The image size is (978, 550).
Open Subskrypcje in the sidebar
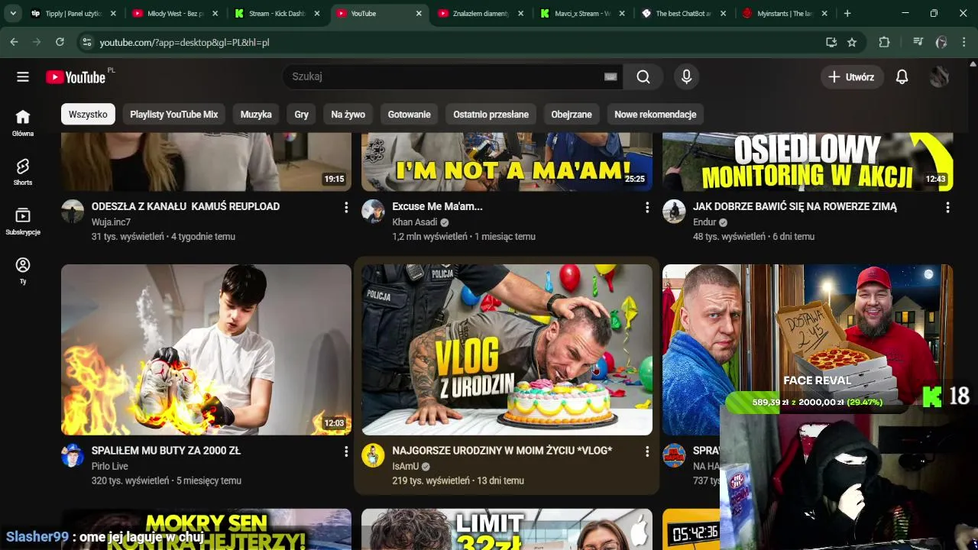(x=23, y=222)
